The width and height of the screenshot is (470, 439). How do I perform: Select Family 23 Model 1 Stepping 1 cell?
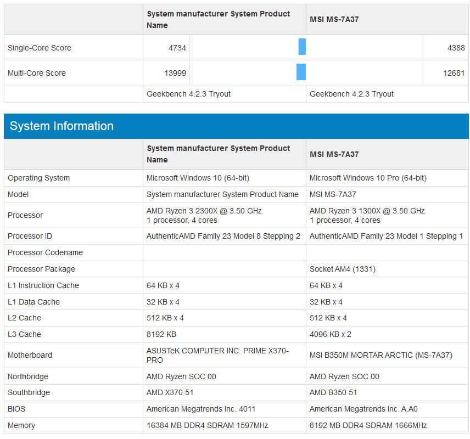[x=387, y=236]
